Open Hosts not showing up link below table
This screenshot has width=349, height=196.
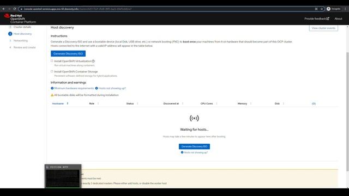coord(196,152)
